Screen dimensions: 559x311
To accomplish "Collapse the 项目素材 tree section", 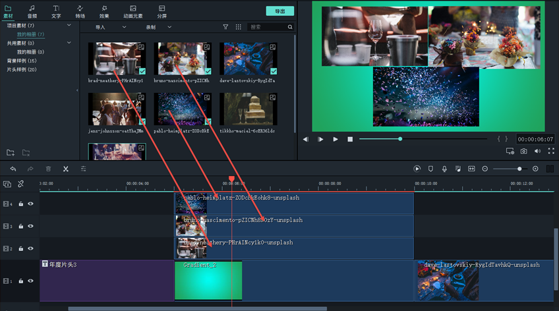I will [x=69, y=26].
